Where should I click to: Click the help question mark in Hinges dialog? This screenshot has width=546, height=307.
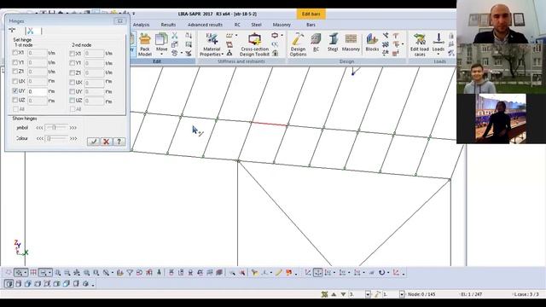tap(119, 142)
